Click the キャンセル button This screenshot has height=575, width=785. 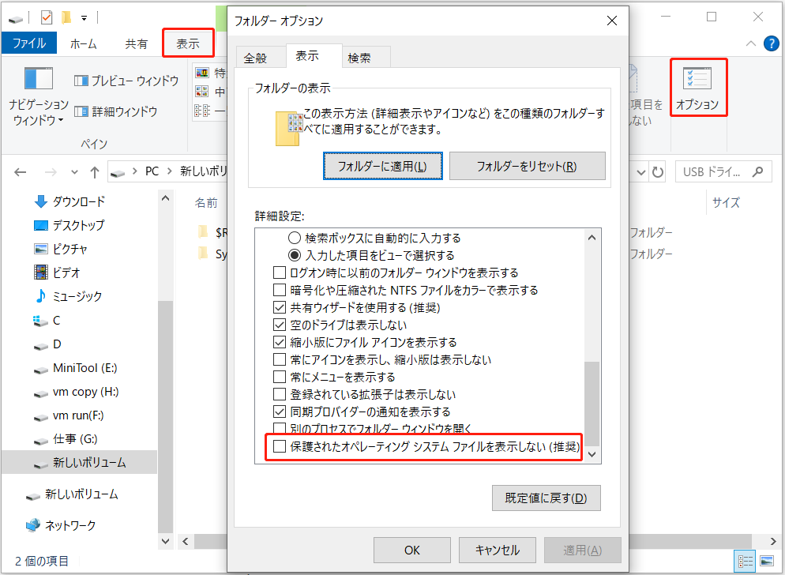(x=497, y=550)
